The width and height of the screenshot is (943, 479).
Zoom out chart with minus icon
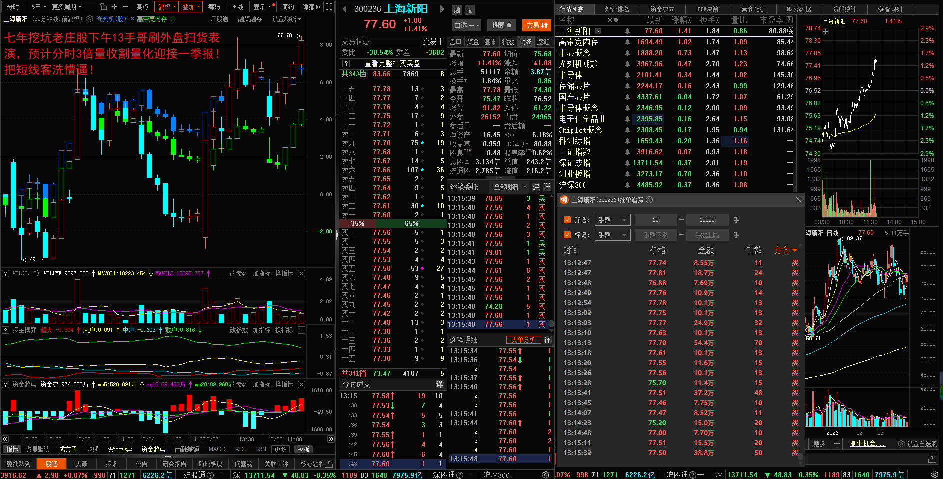125,7
